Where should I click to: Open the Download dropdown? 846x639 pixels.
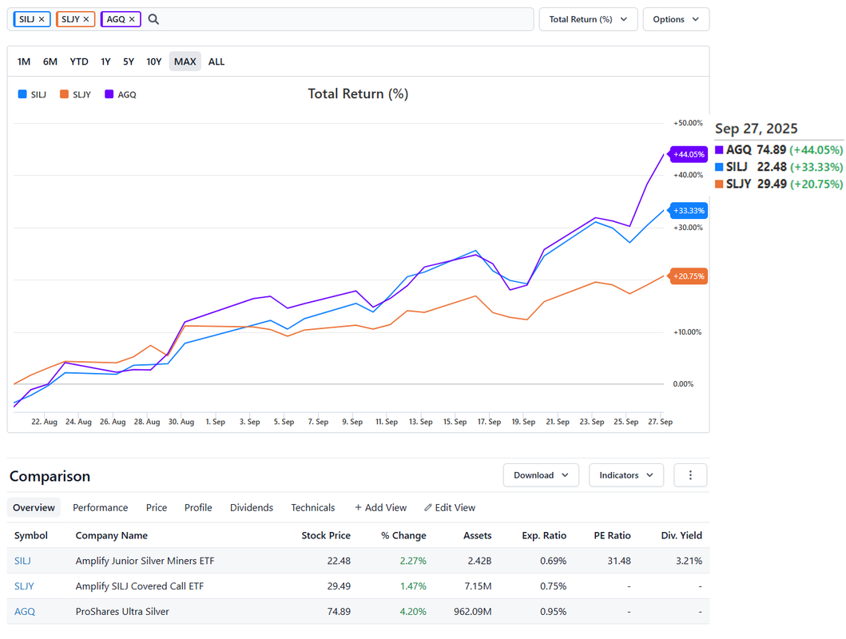coord(541,475)
